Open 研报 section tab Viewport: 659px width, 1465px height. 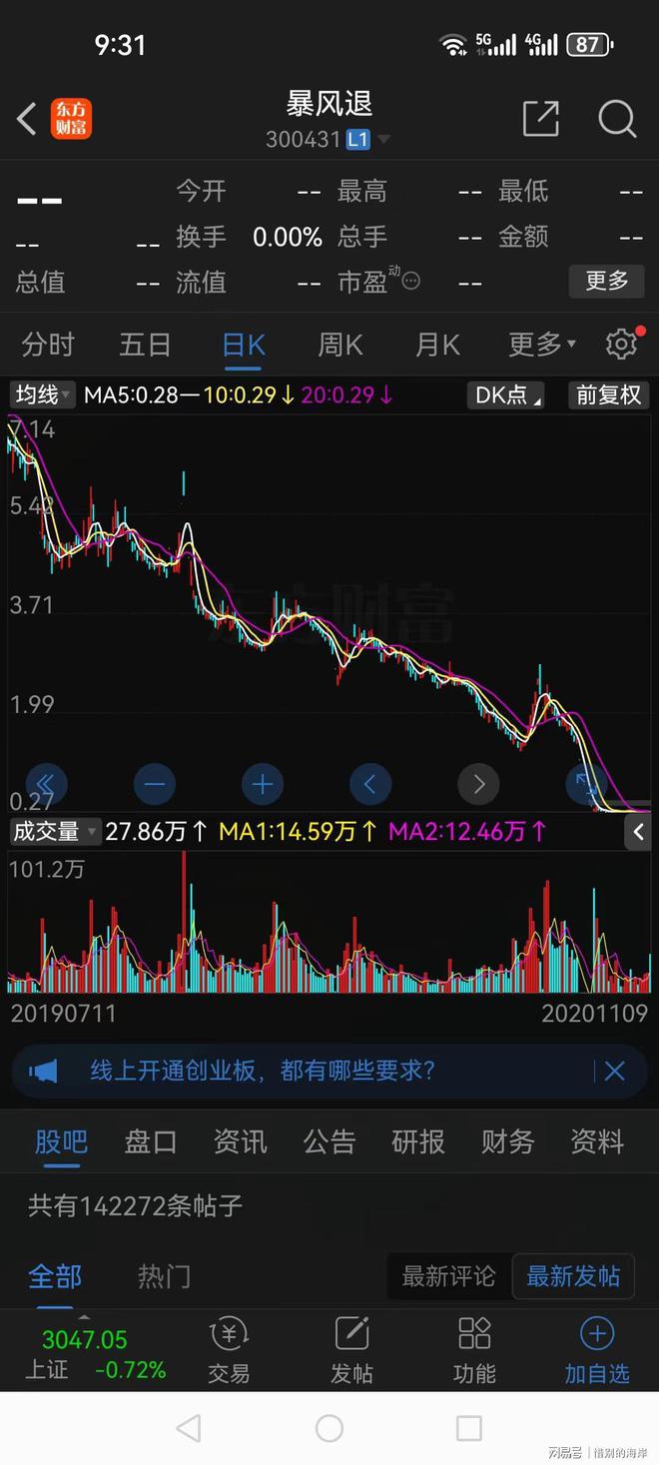coord(418,1141)
